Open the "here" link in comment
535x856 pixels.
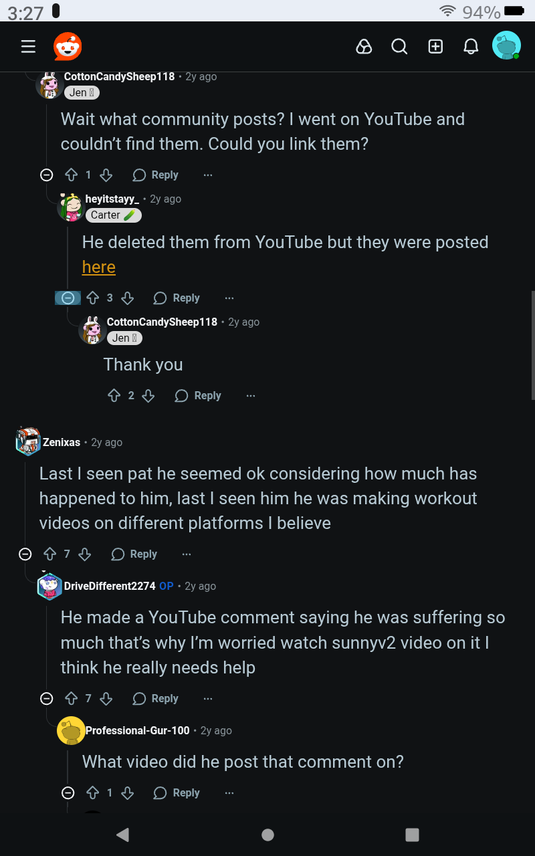[99, 267]
